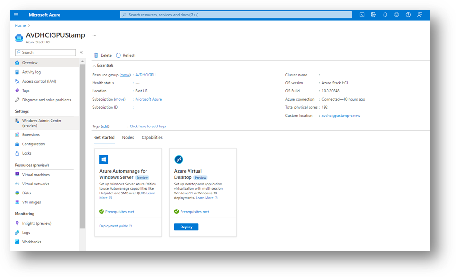Click the Activity log icon in sidebar

coord(17,72)
